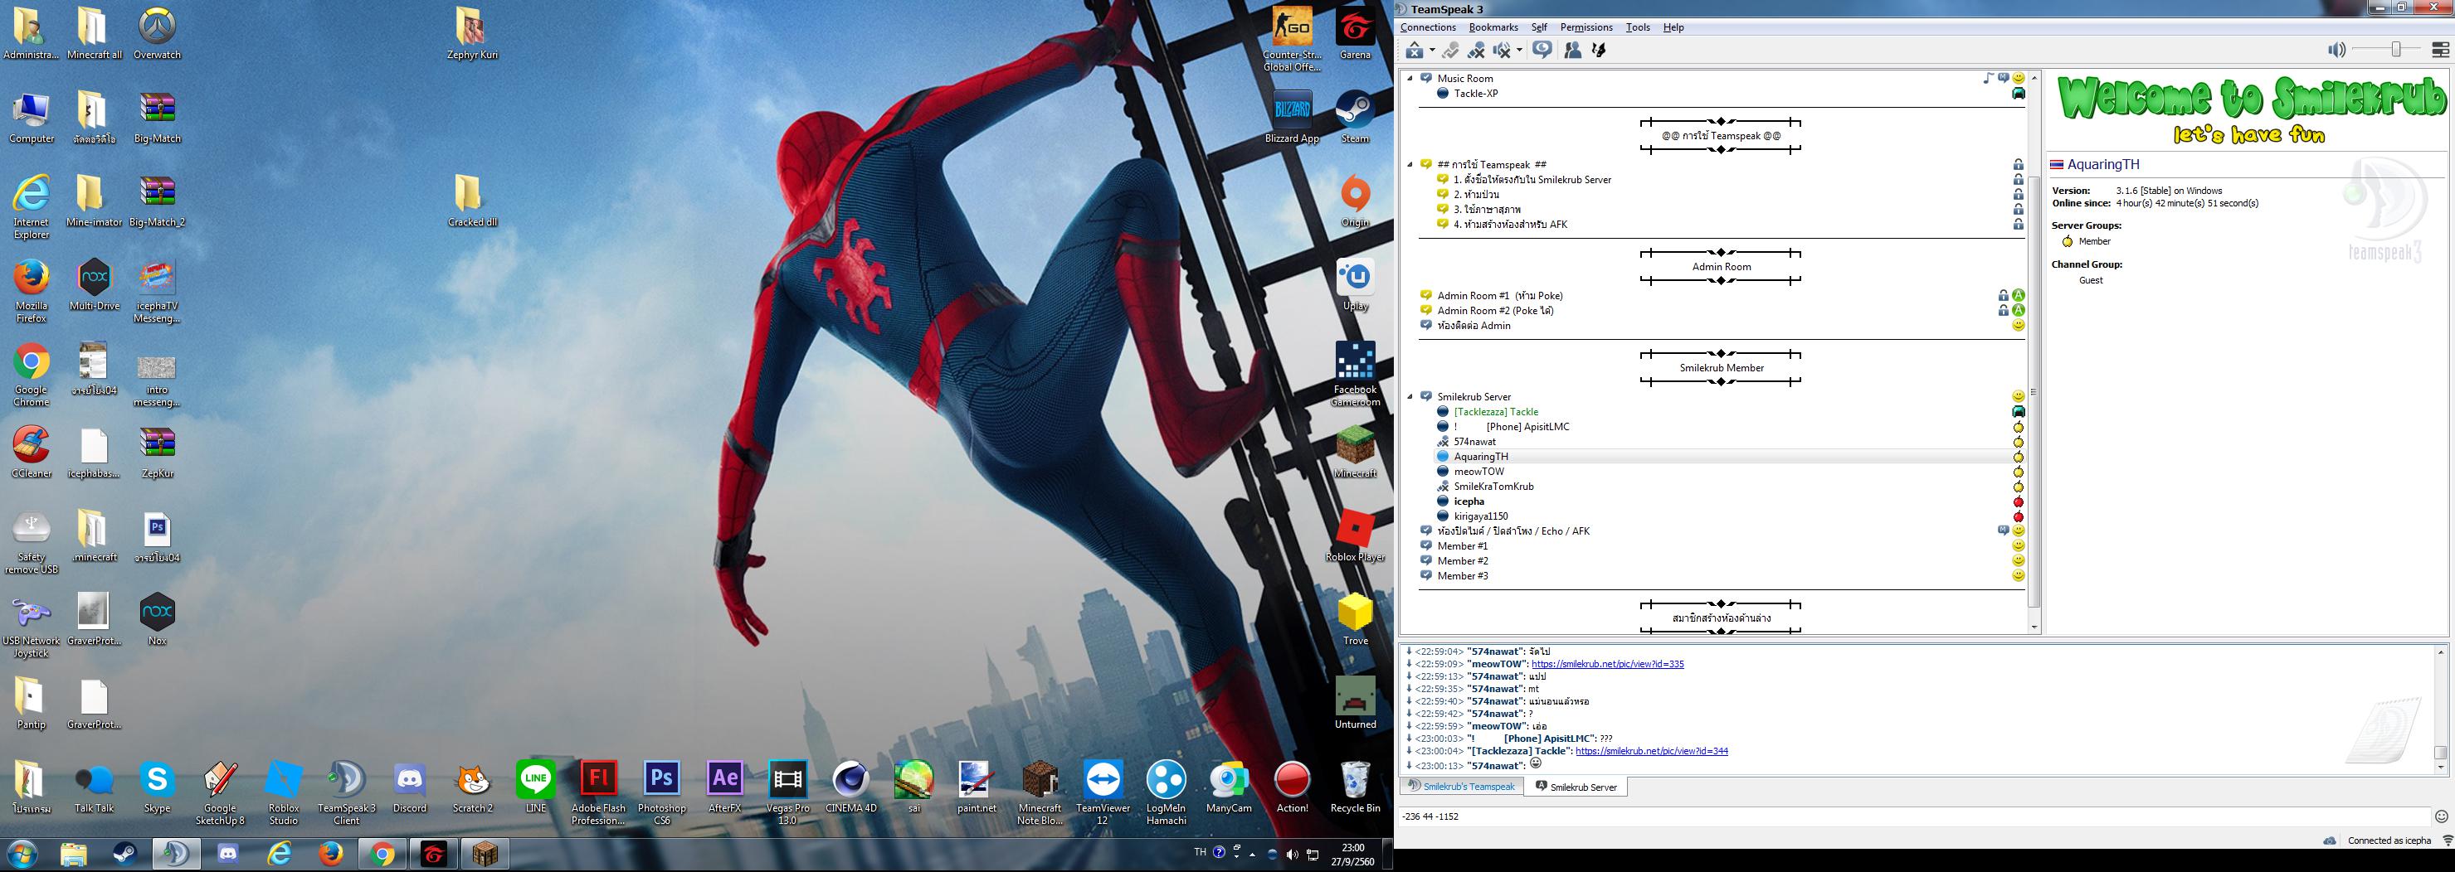Click the channel tree scrollbar down arrow
2455x872 pixels.
pyautogui.click(x=2034, y=627)
